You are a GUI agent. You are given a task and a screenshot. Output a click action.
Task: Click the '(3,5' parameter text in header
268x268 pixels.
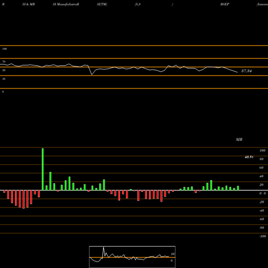coord(138,4)
